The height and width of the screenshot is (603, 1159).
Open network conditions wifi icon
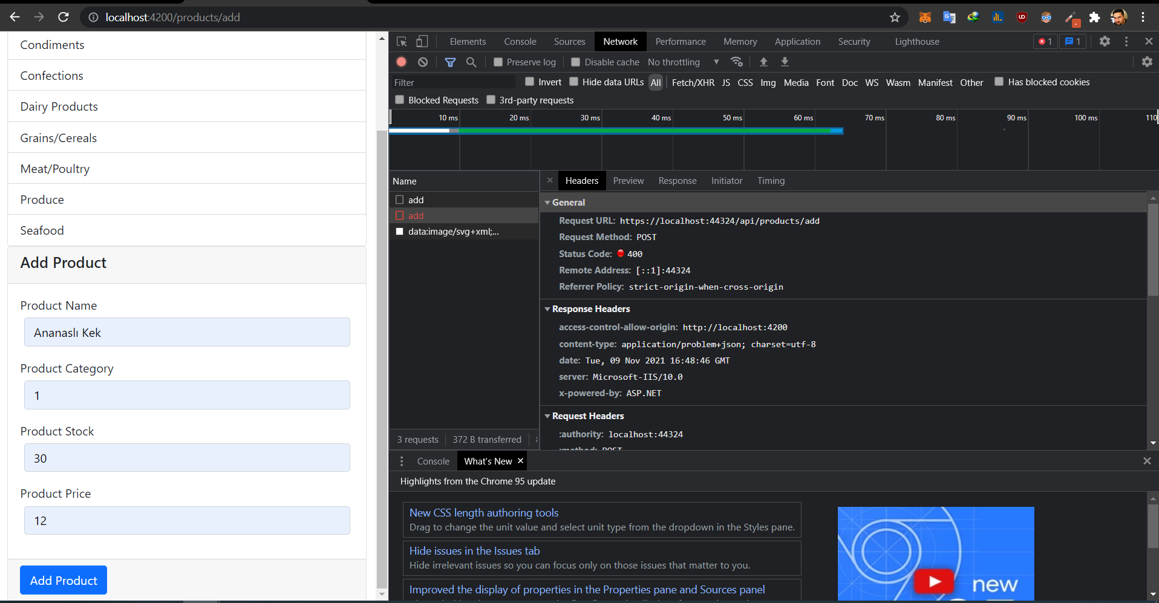tap(737, 62)
